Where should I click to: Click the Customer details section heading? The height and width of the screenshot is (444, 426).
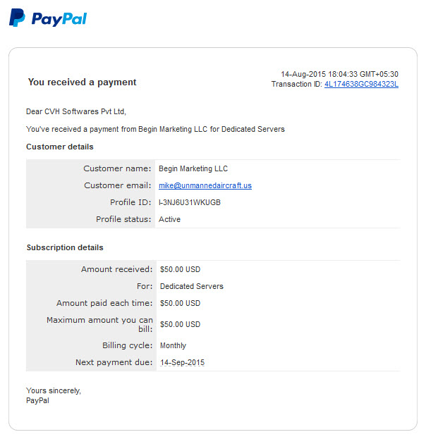(60, 147)
